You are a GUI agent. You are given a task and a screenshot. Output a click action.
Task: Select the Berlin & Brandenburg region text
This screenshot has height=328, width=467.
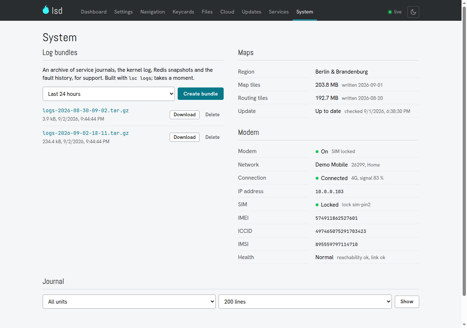coord(341,72)
